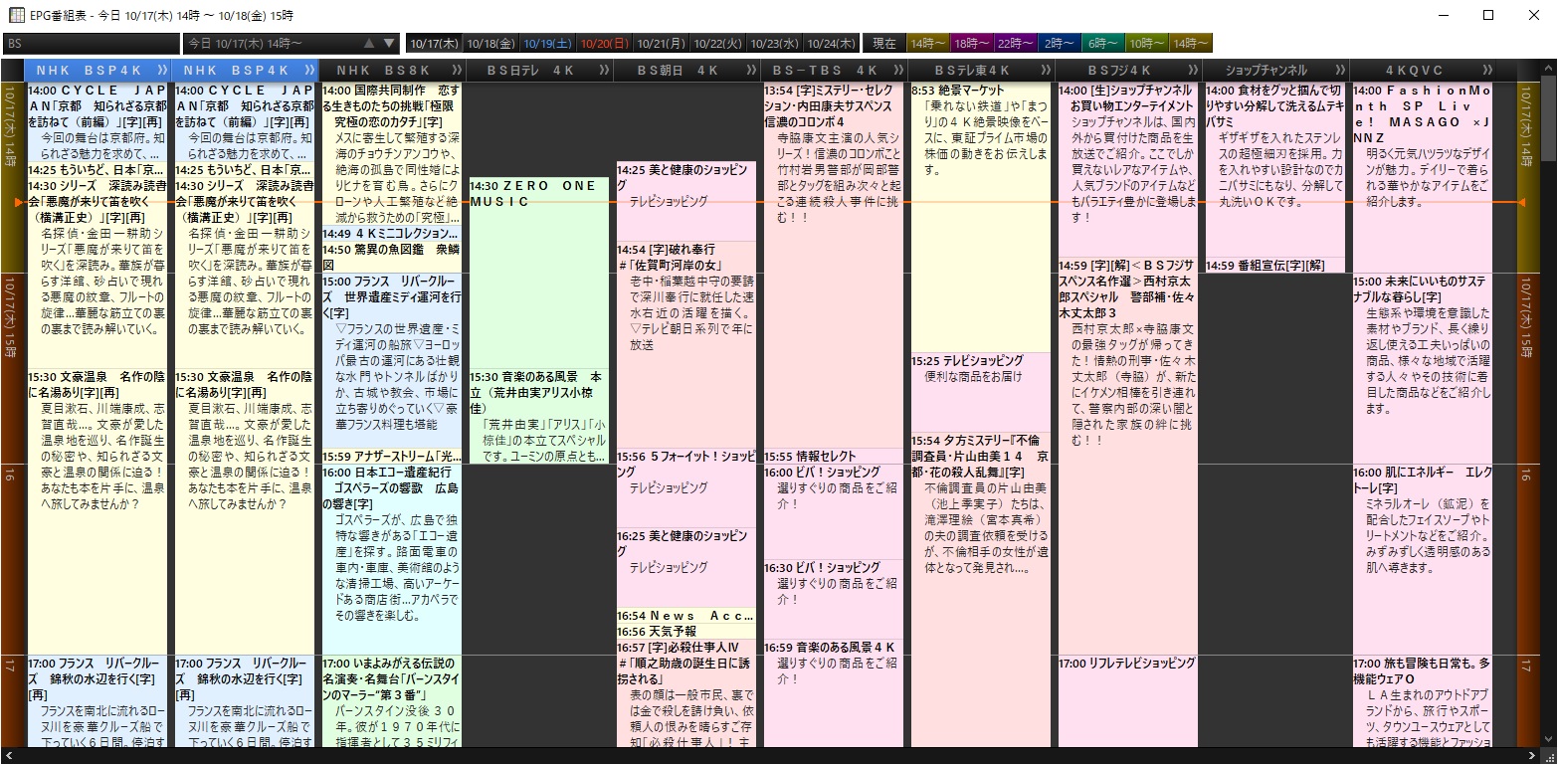The height and width of the screenshot is (765, 1558).
Task: Click the chevron on ショップチャンネル header
Action: [x=1338, y=71]
